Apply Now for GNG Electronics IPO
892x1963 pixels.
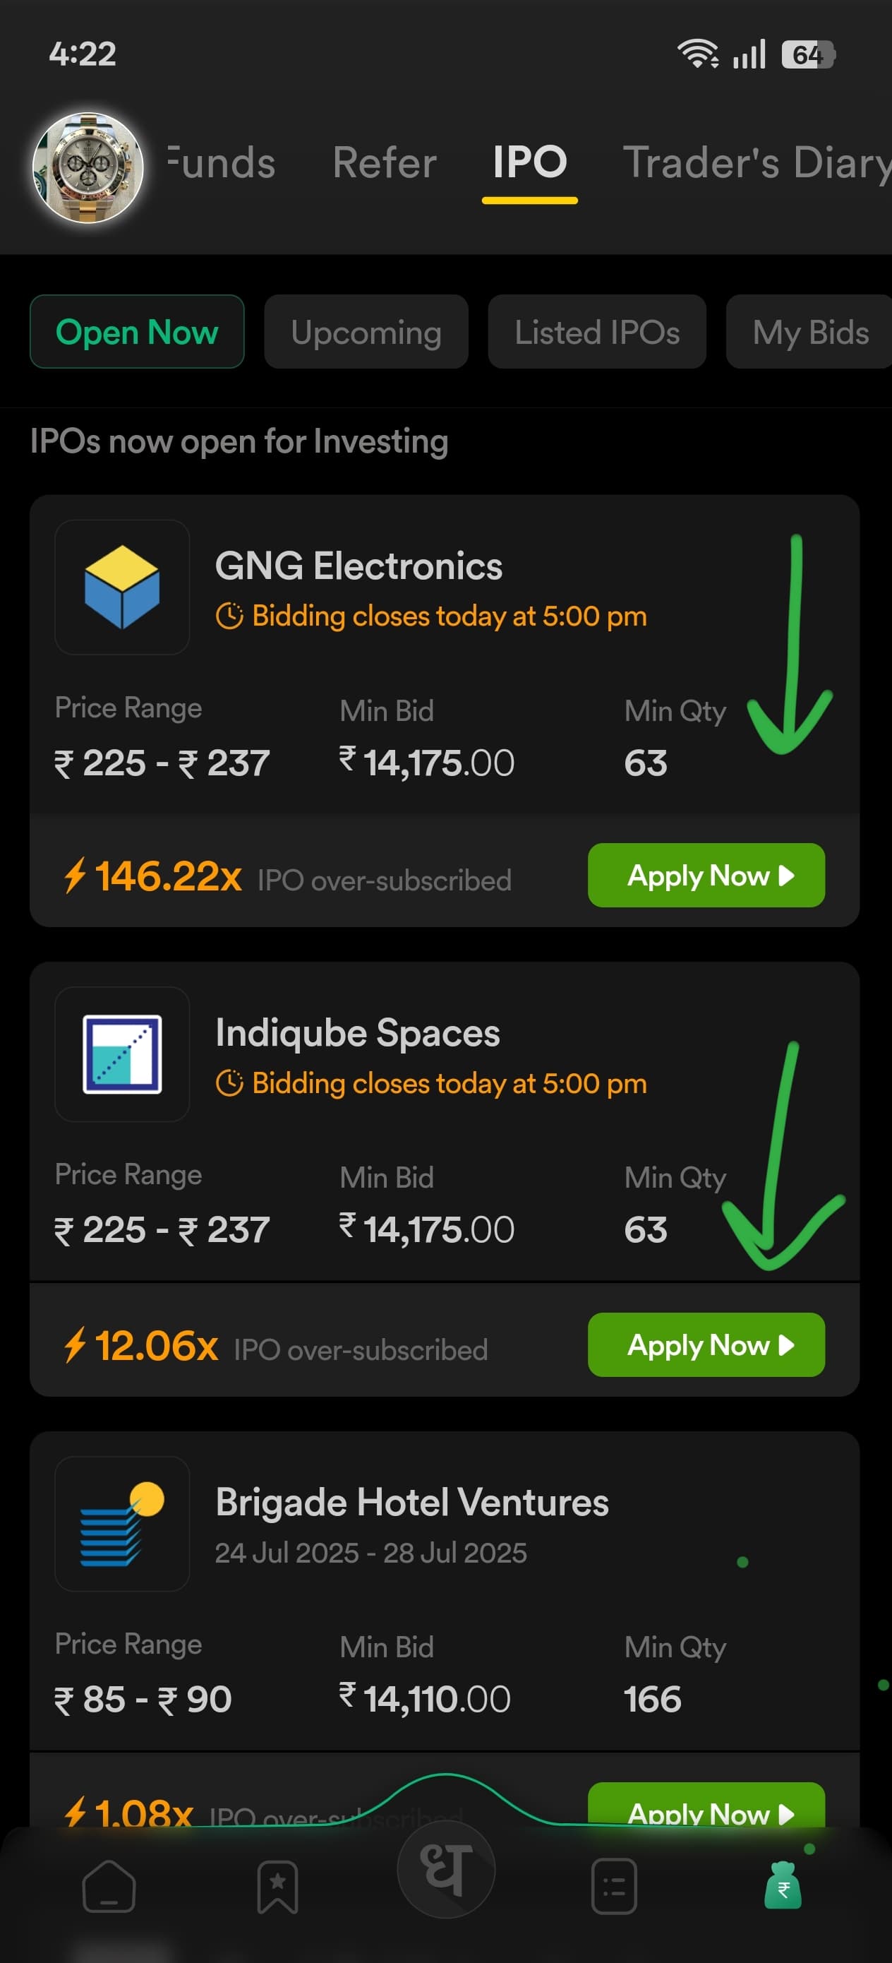tap(706, 875)
